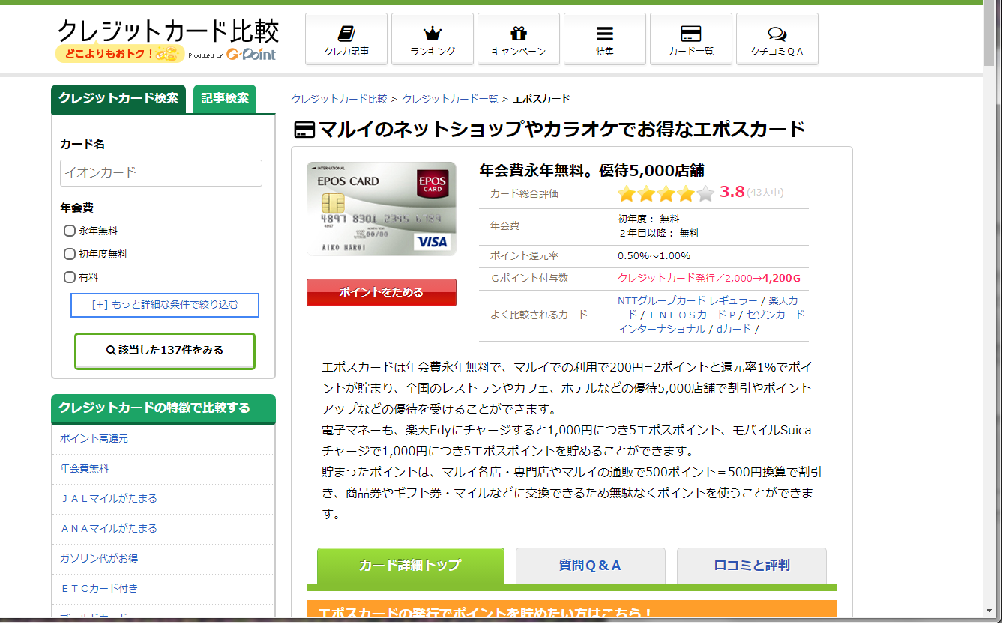
Task: Open 年会費無料 feature link
Action: [x=84, y=468]
